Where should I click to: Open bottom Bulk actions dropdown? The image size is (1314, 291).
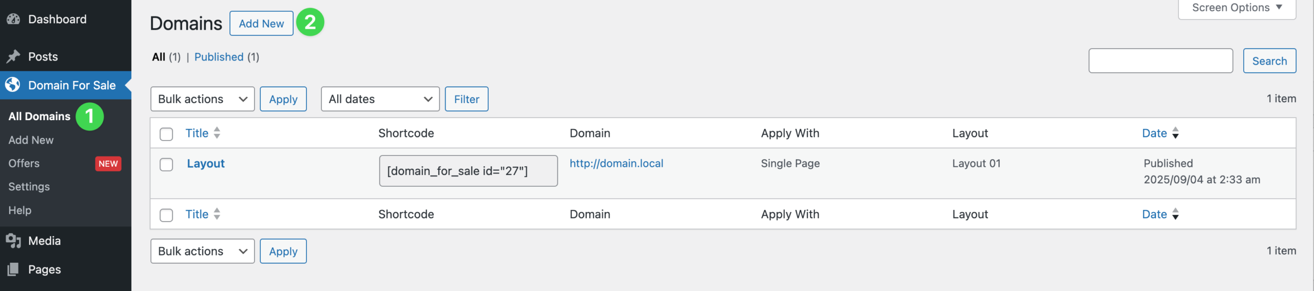[x=203, y=251]
